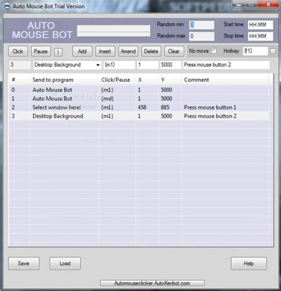Viewport: 281px width, 291px height.
Task: Click the Load button
Action: 65,264
